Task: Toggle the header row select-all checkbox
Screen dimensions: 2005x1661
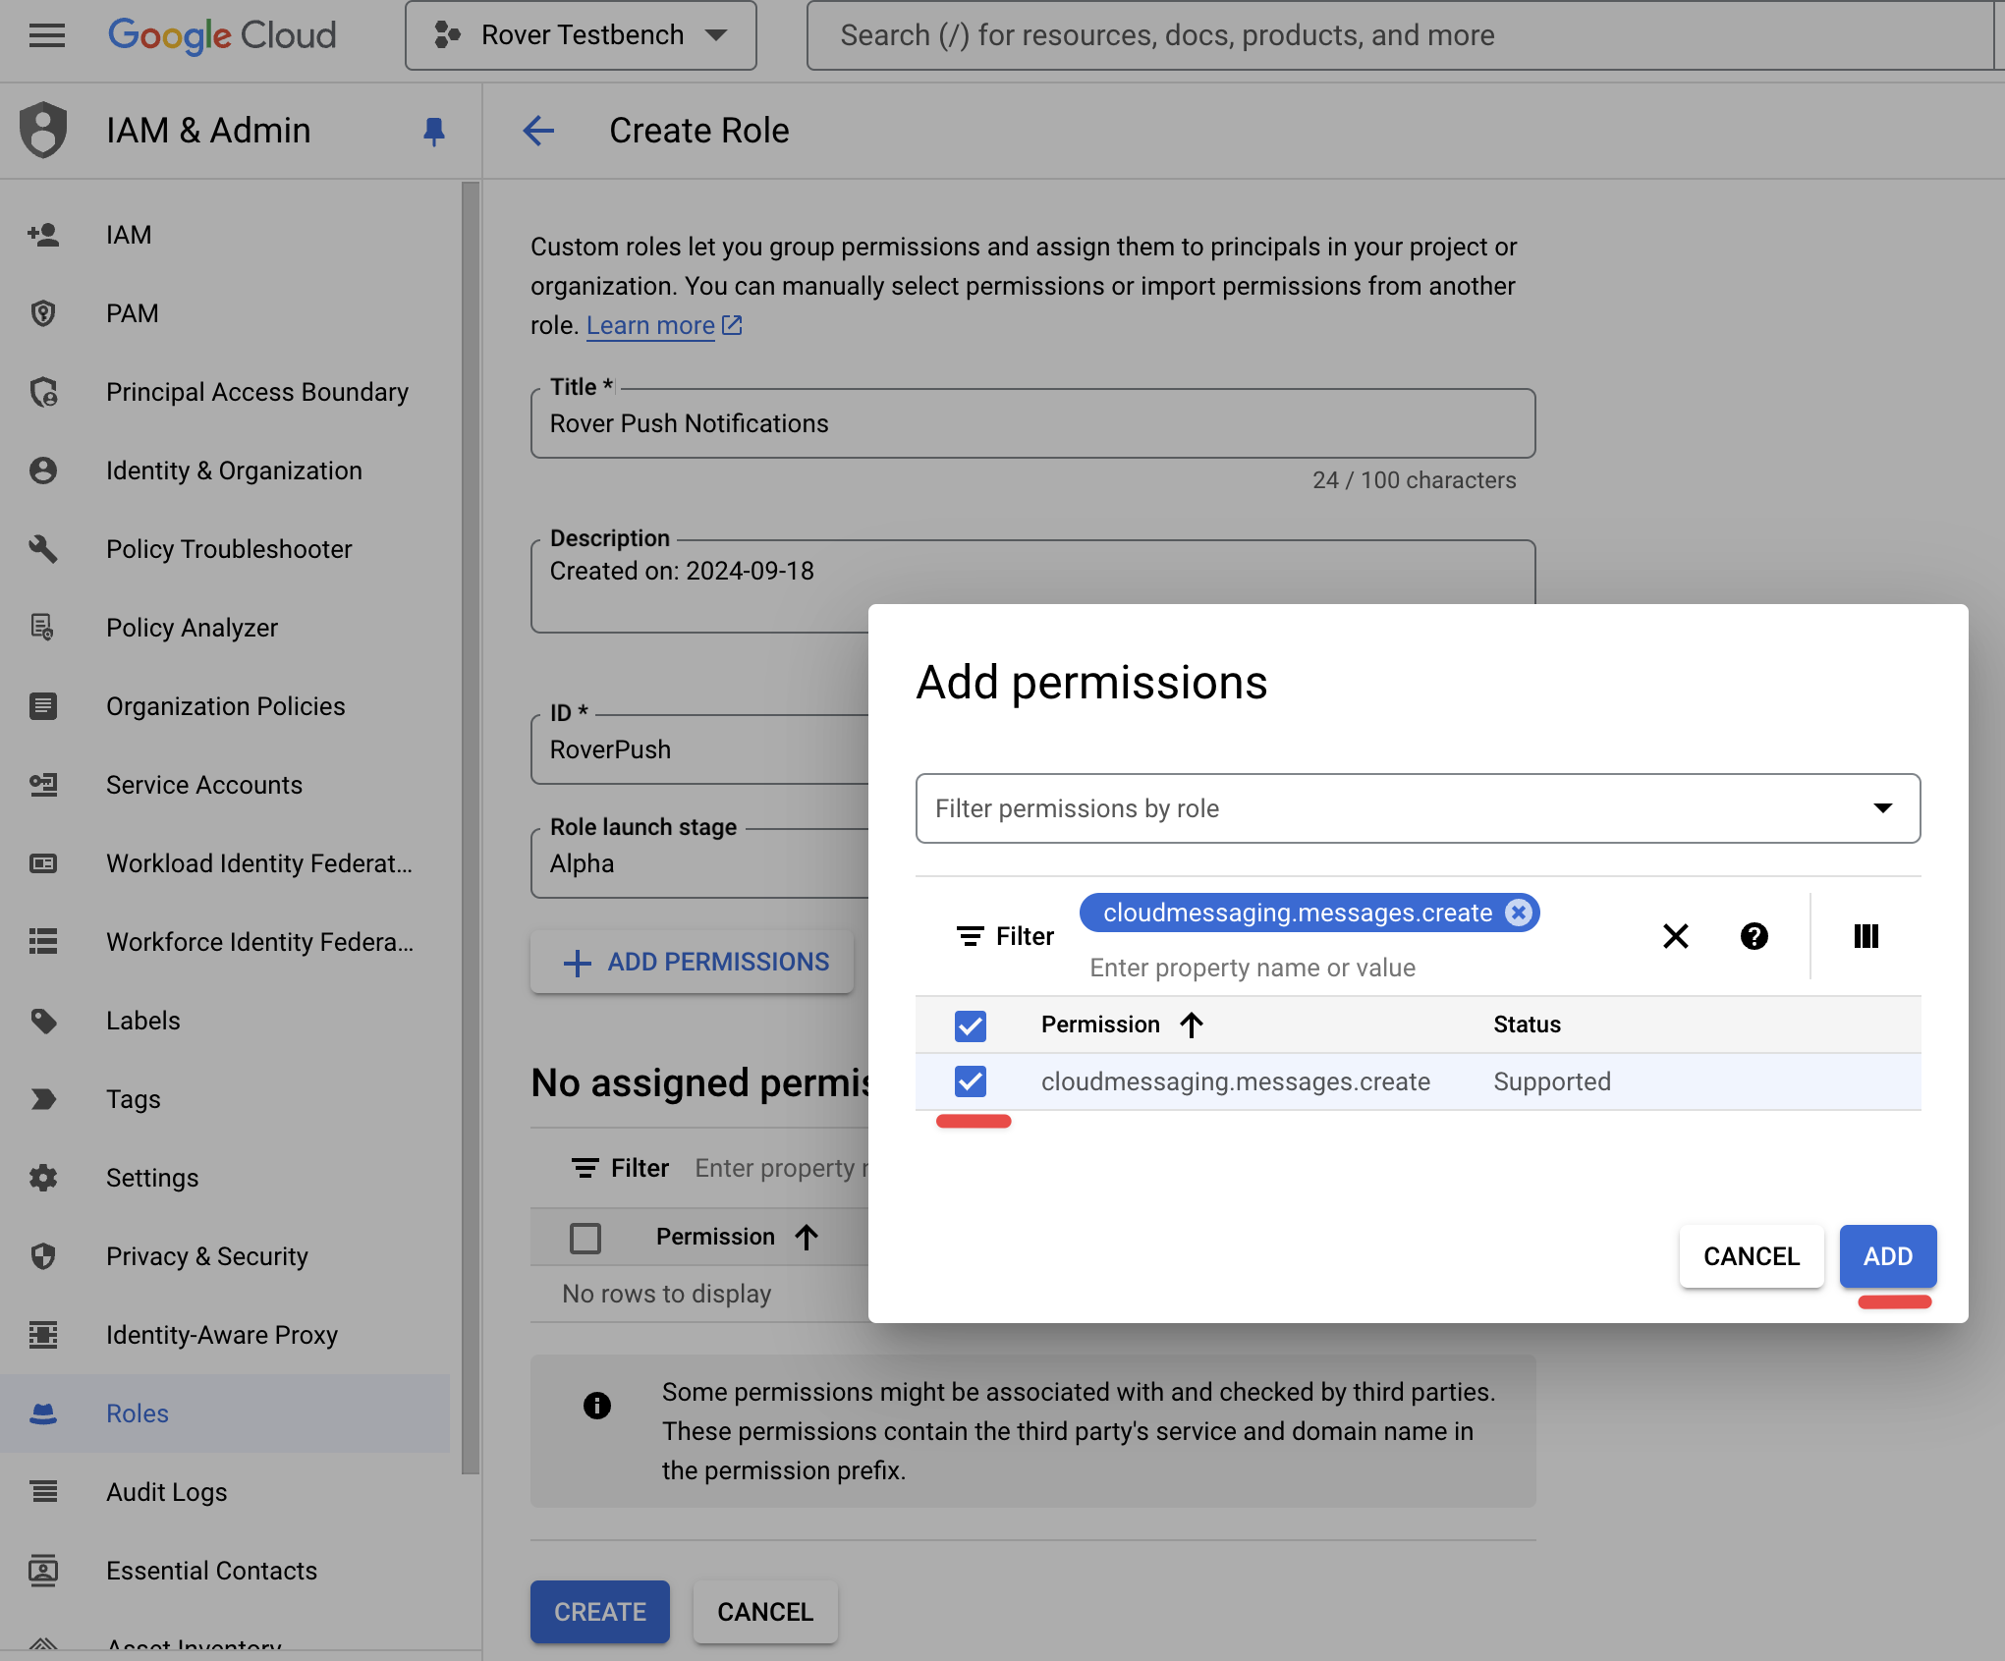Action: pos(971,1024)
